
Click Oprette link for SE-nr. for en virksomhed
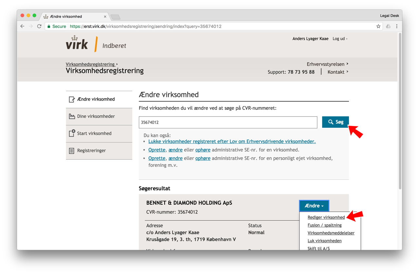(157, 150)
